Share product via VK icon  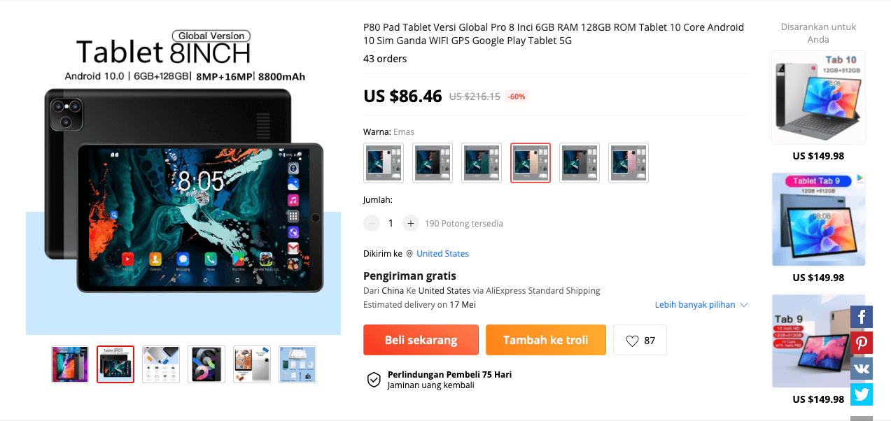pyautogui.click(x=862, y=369)
